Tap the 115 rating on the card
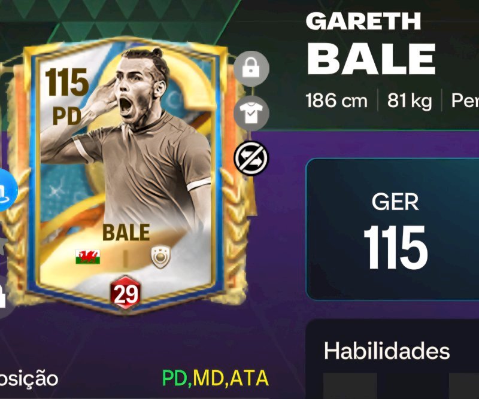This screenshot has height=399, width=479. (67, 83)
